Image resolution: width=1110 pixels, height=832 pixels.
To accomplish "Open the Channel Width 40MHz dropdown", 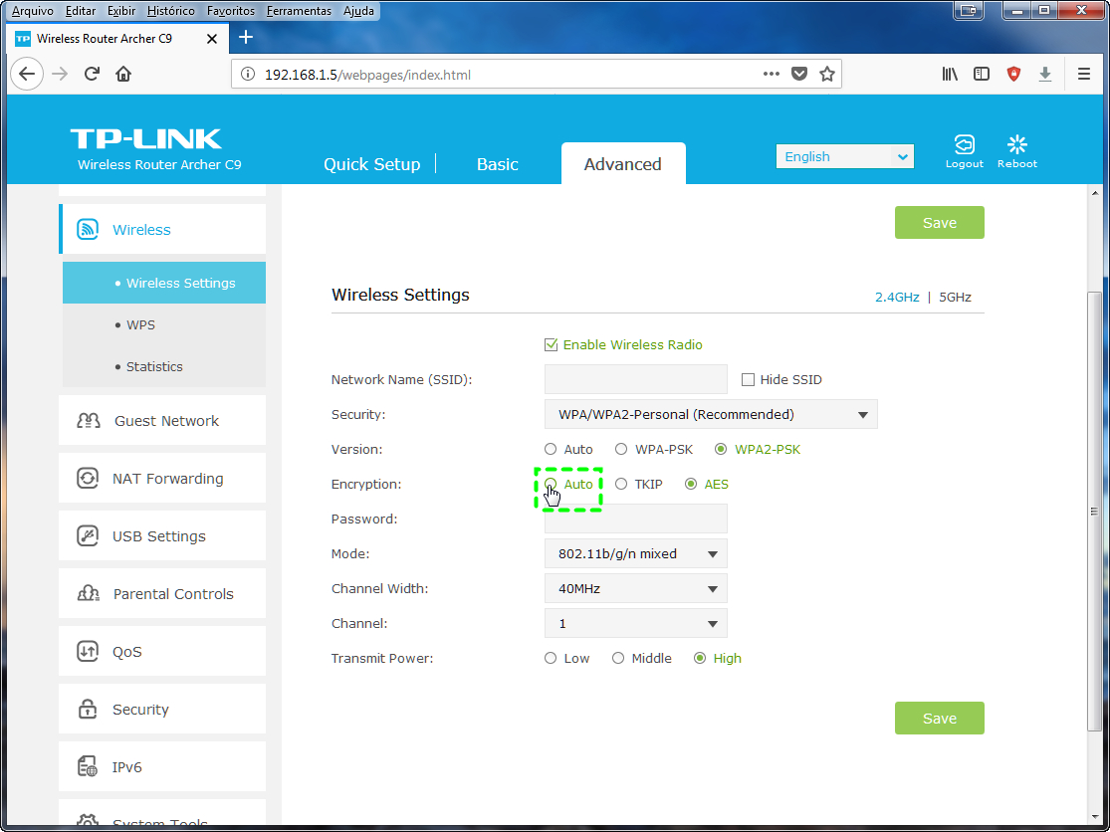I will 636,588.
